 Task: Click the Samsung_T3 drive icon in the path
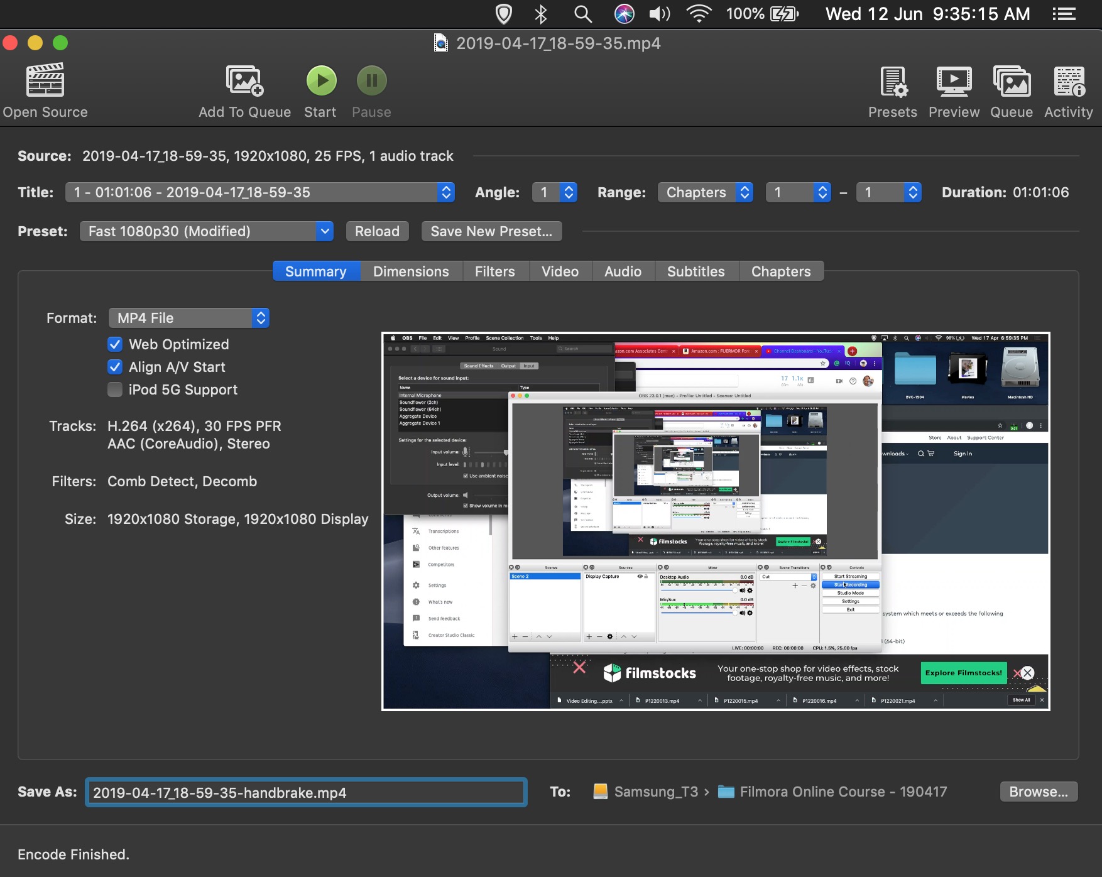tap(601, 792)
